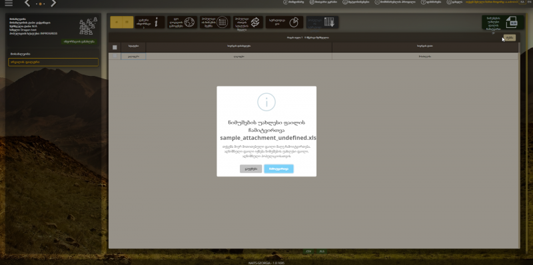The image size is (533, 265).
Task: Go forward with right chevron arrow
Action: pyautogui.click(x=53, y=3)
